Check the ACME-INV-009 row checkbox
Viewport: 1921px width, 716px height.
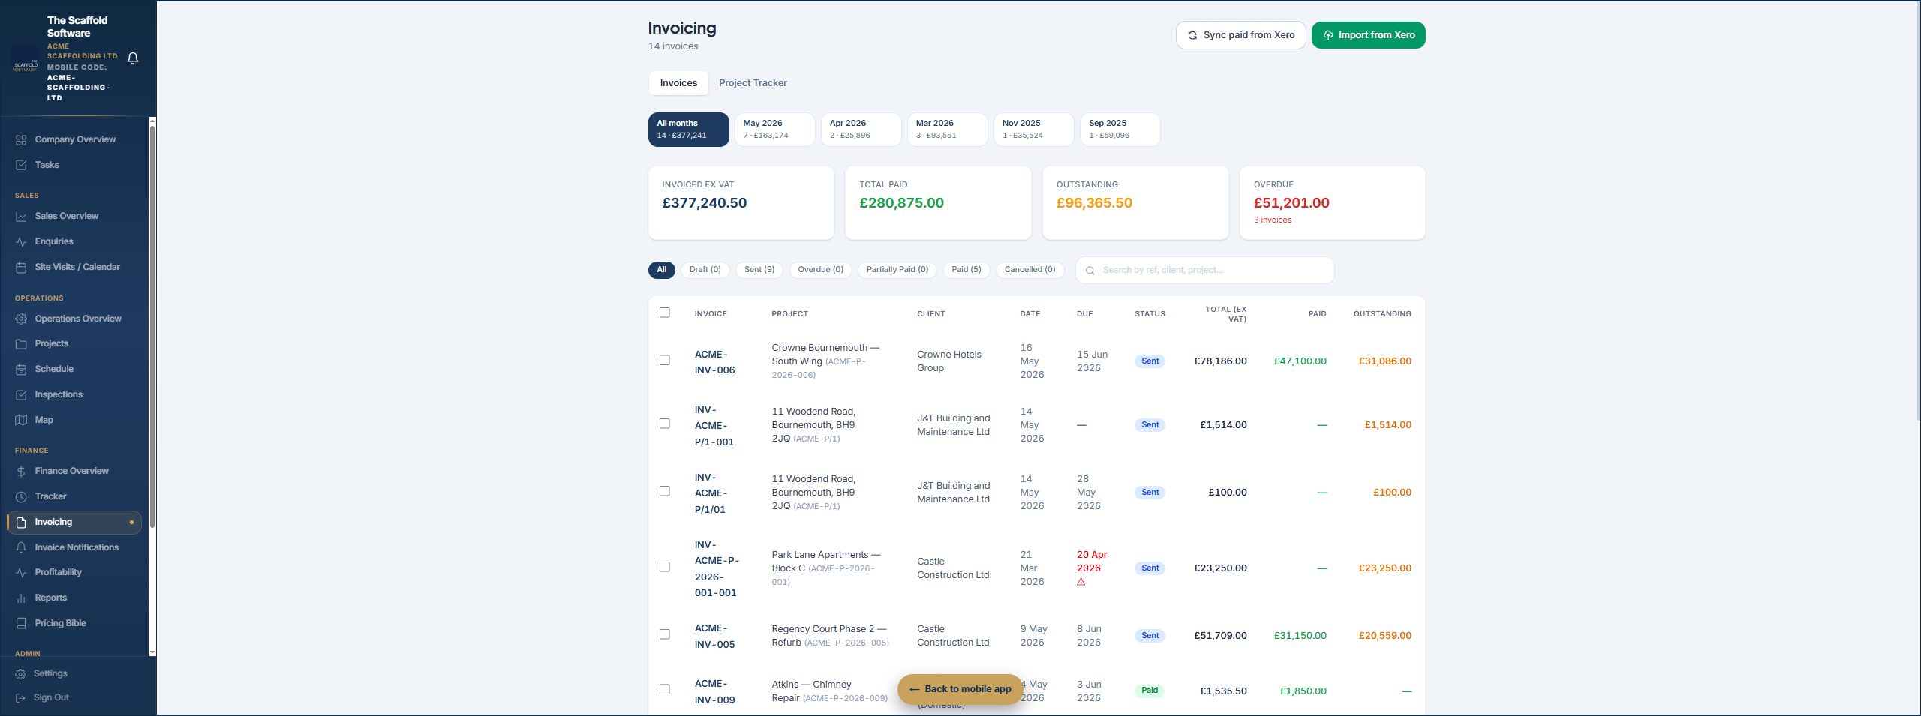[x=665, y=689]
